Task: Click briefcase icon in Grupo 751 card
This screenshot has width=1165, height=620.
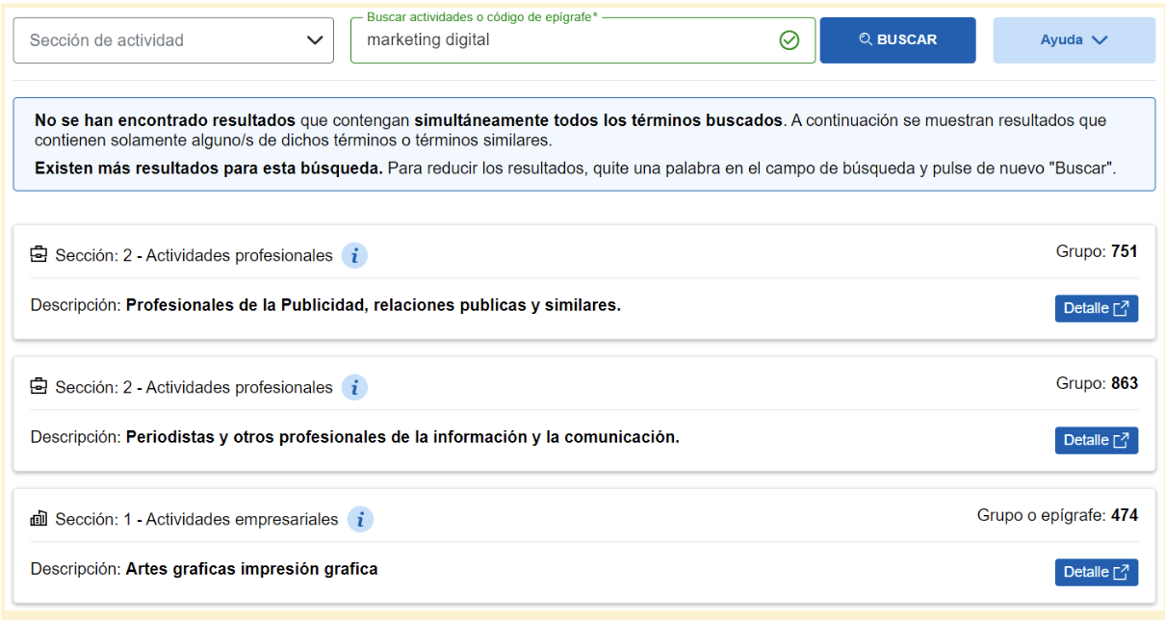Action: [x=39, y=255]
